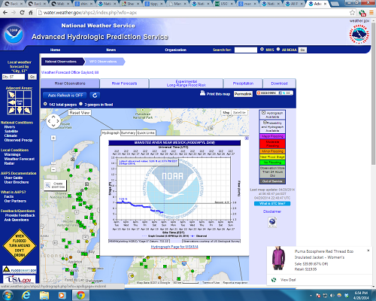Open Experimental Long-Range Flood Risk tab

[x=186, y=84]
